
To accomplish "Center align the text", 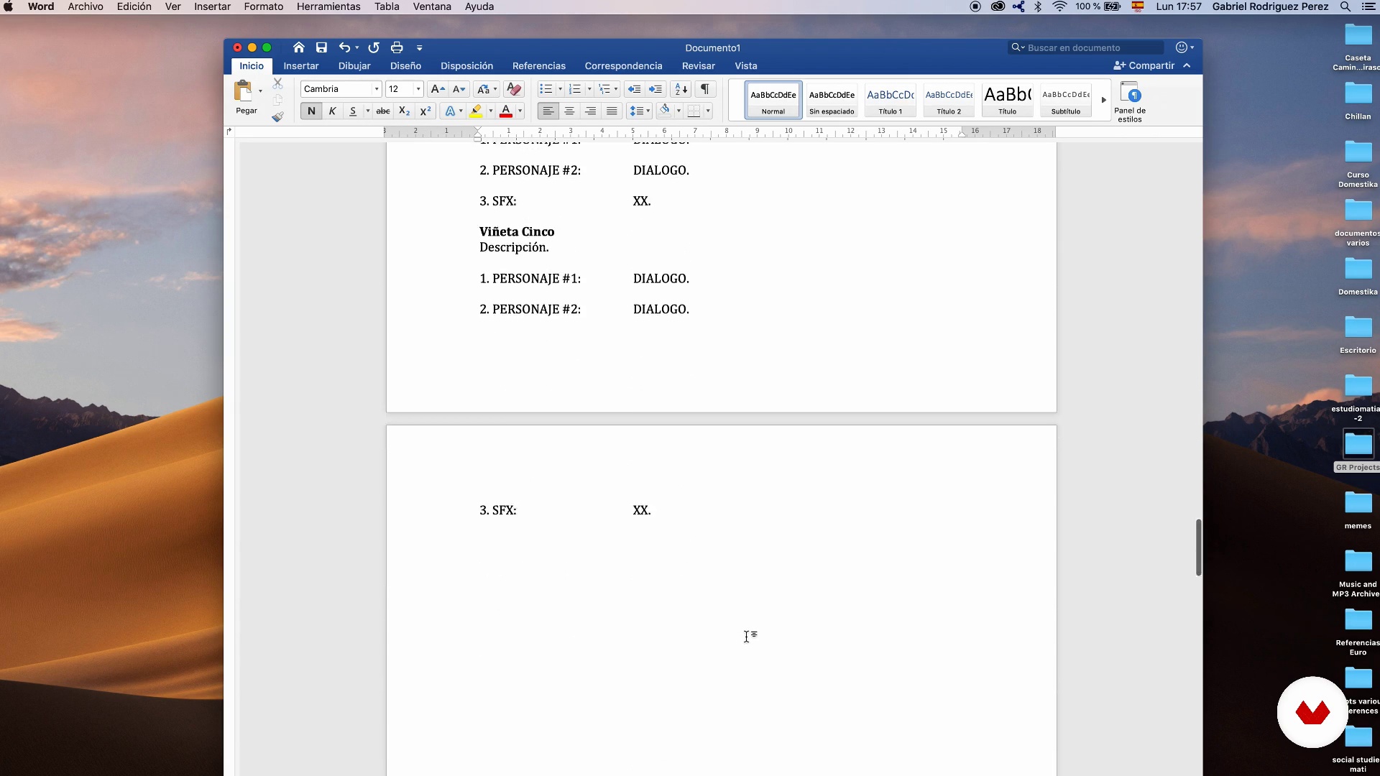I will pyautogui.click(x=569, y=111).
